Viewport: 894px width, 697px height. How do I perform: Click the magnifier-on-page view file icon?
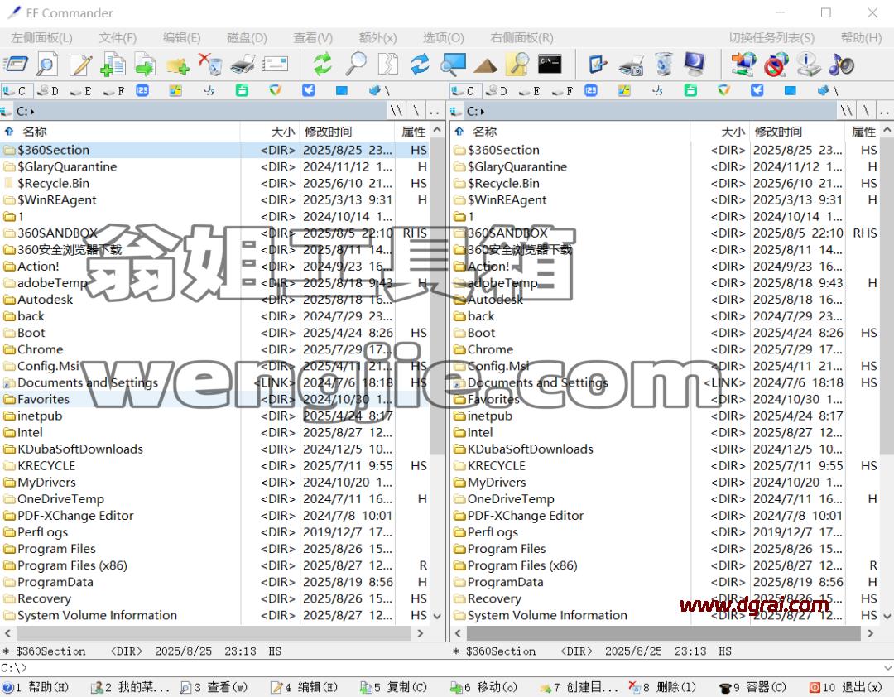coord(46,64)
